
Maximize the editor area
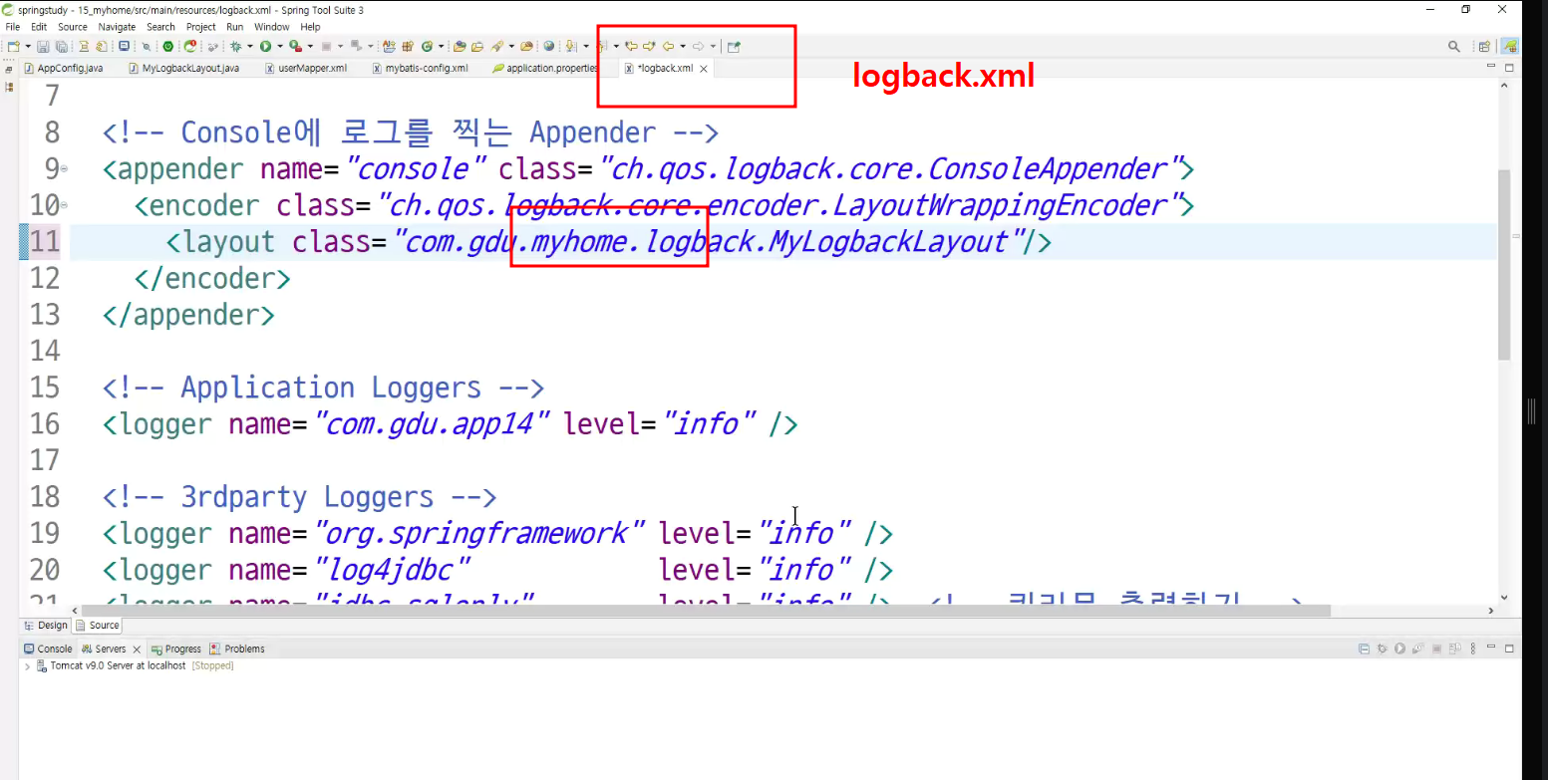[x=1509, y=67]
